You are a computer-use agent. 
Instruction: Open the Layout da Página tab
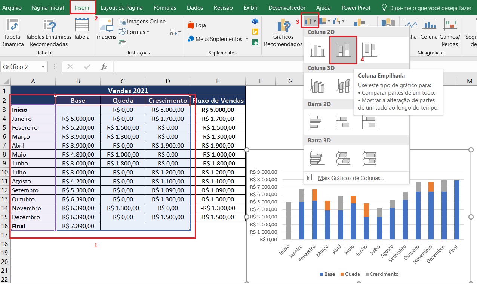click(x=121, y=7)
